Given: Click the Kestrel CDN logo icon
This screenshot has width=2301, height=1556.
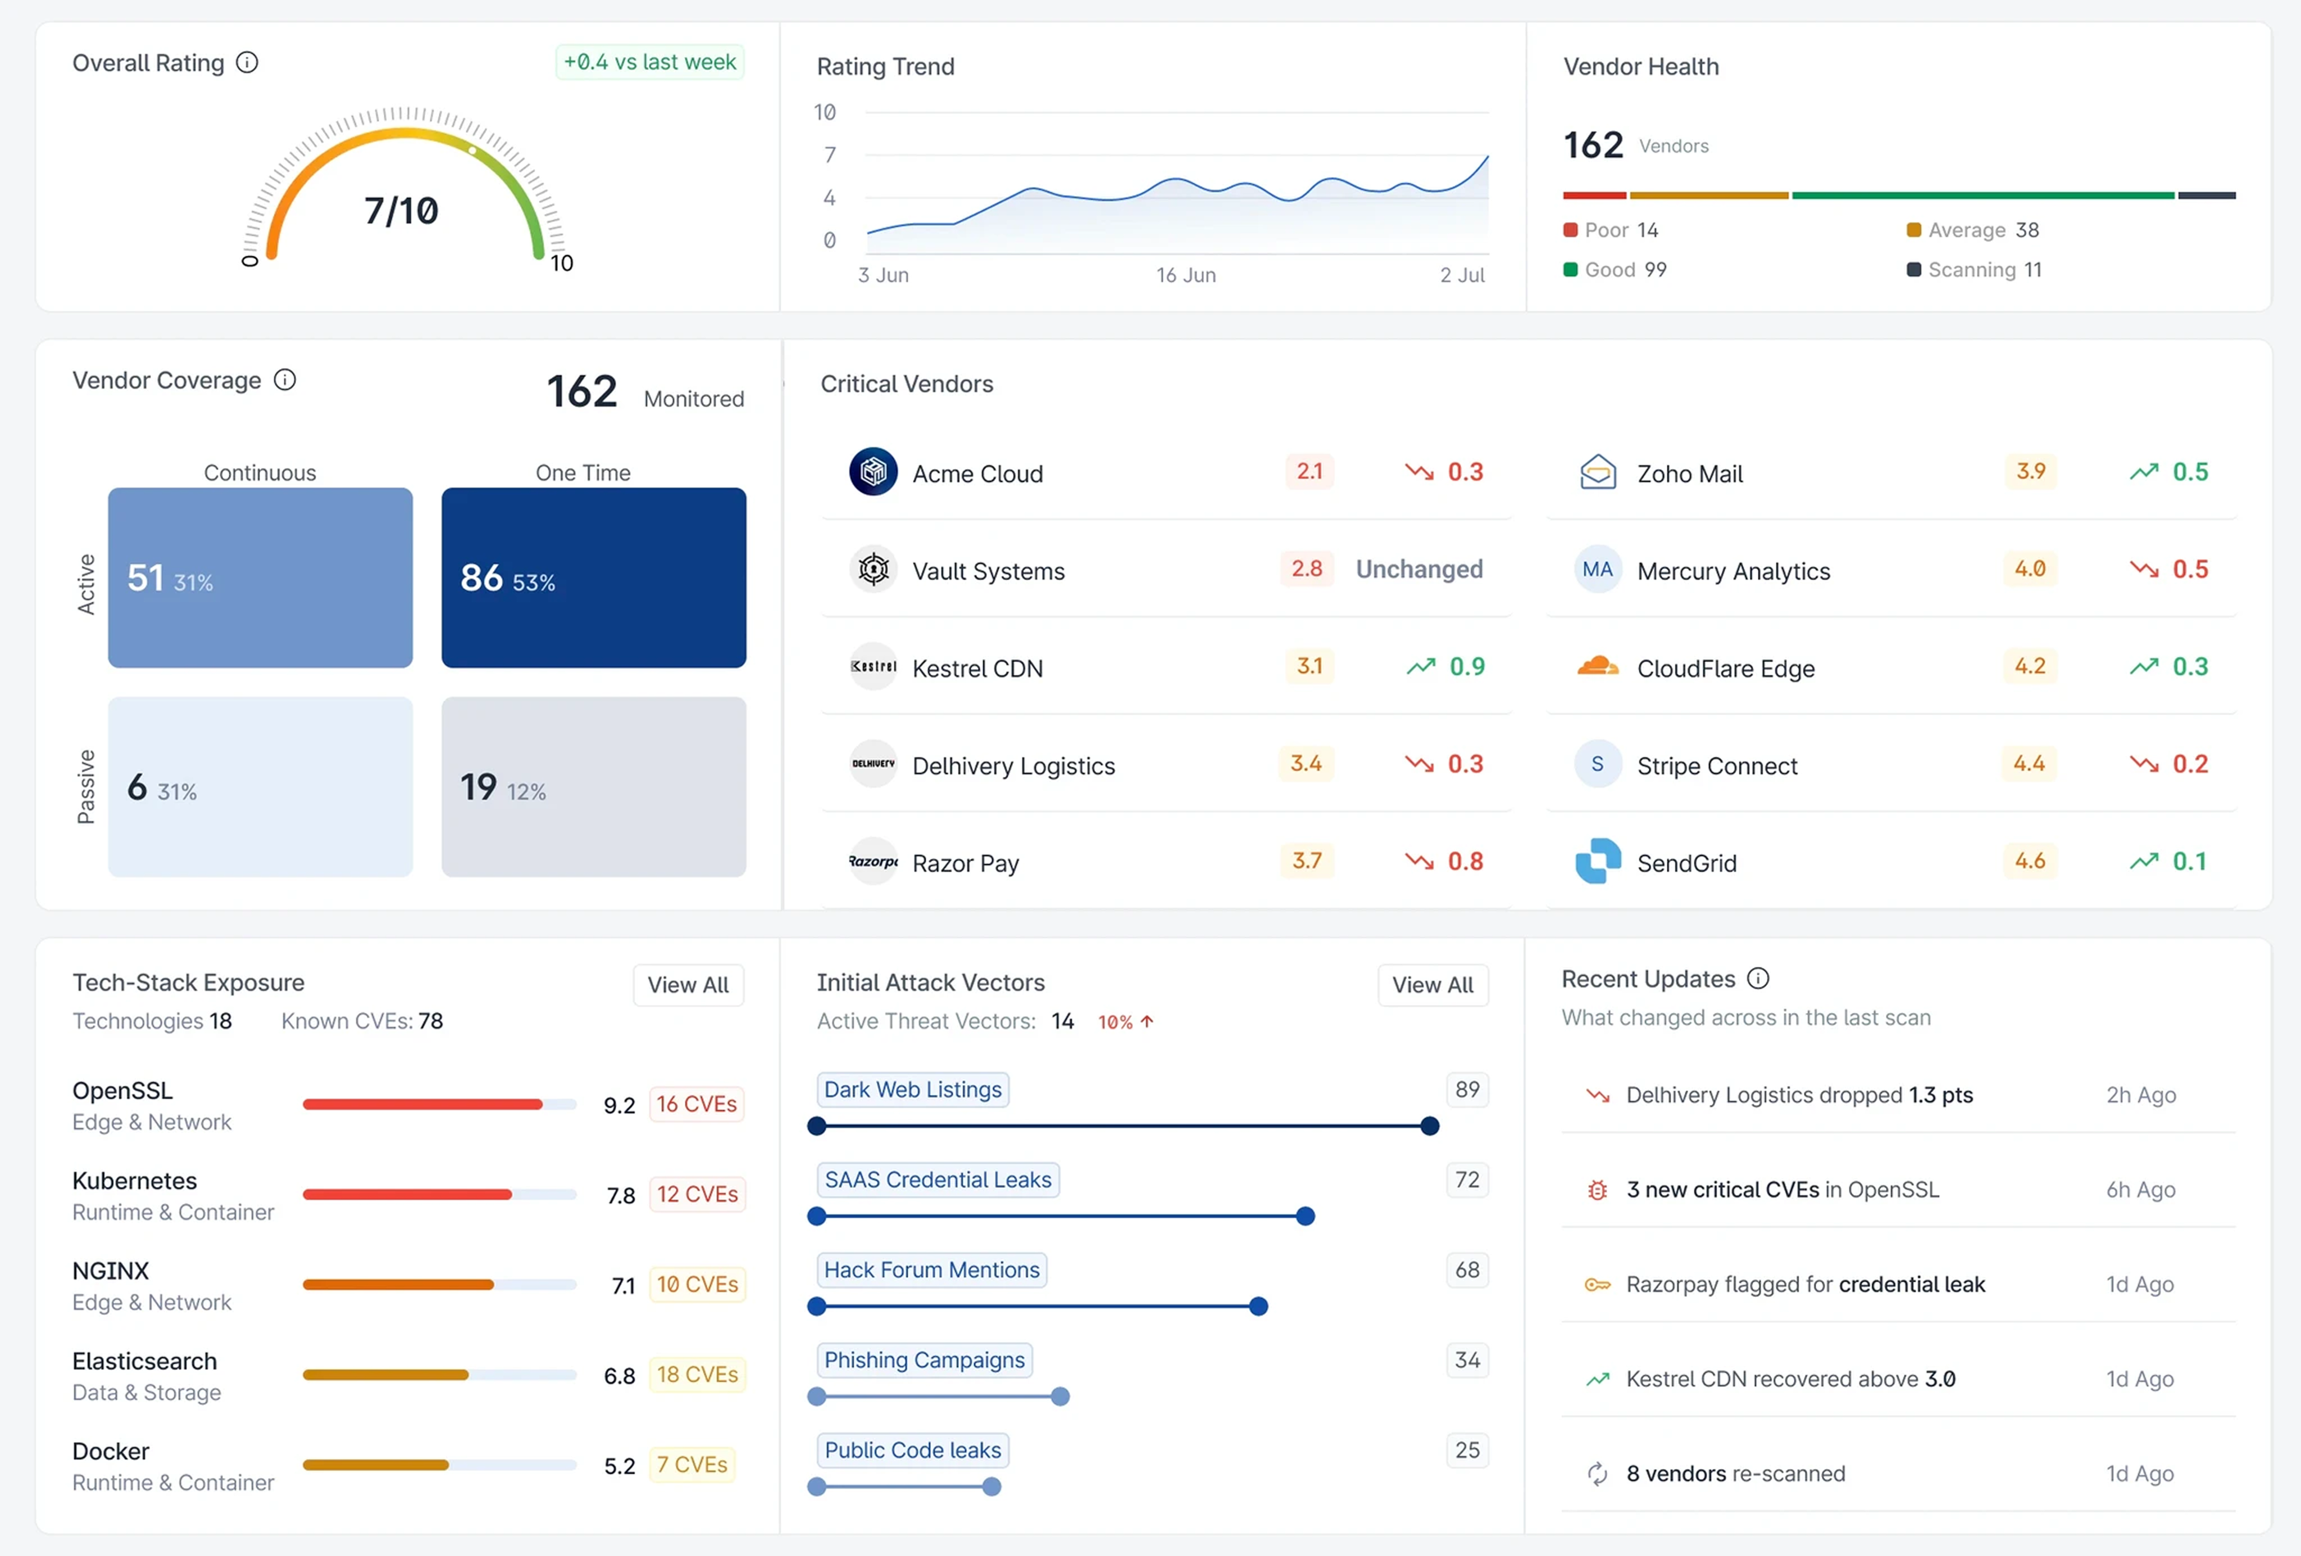Looking at the screenshot, I should (x=874, y=666).
